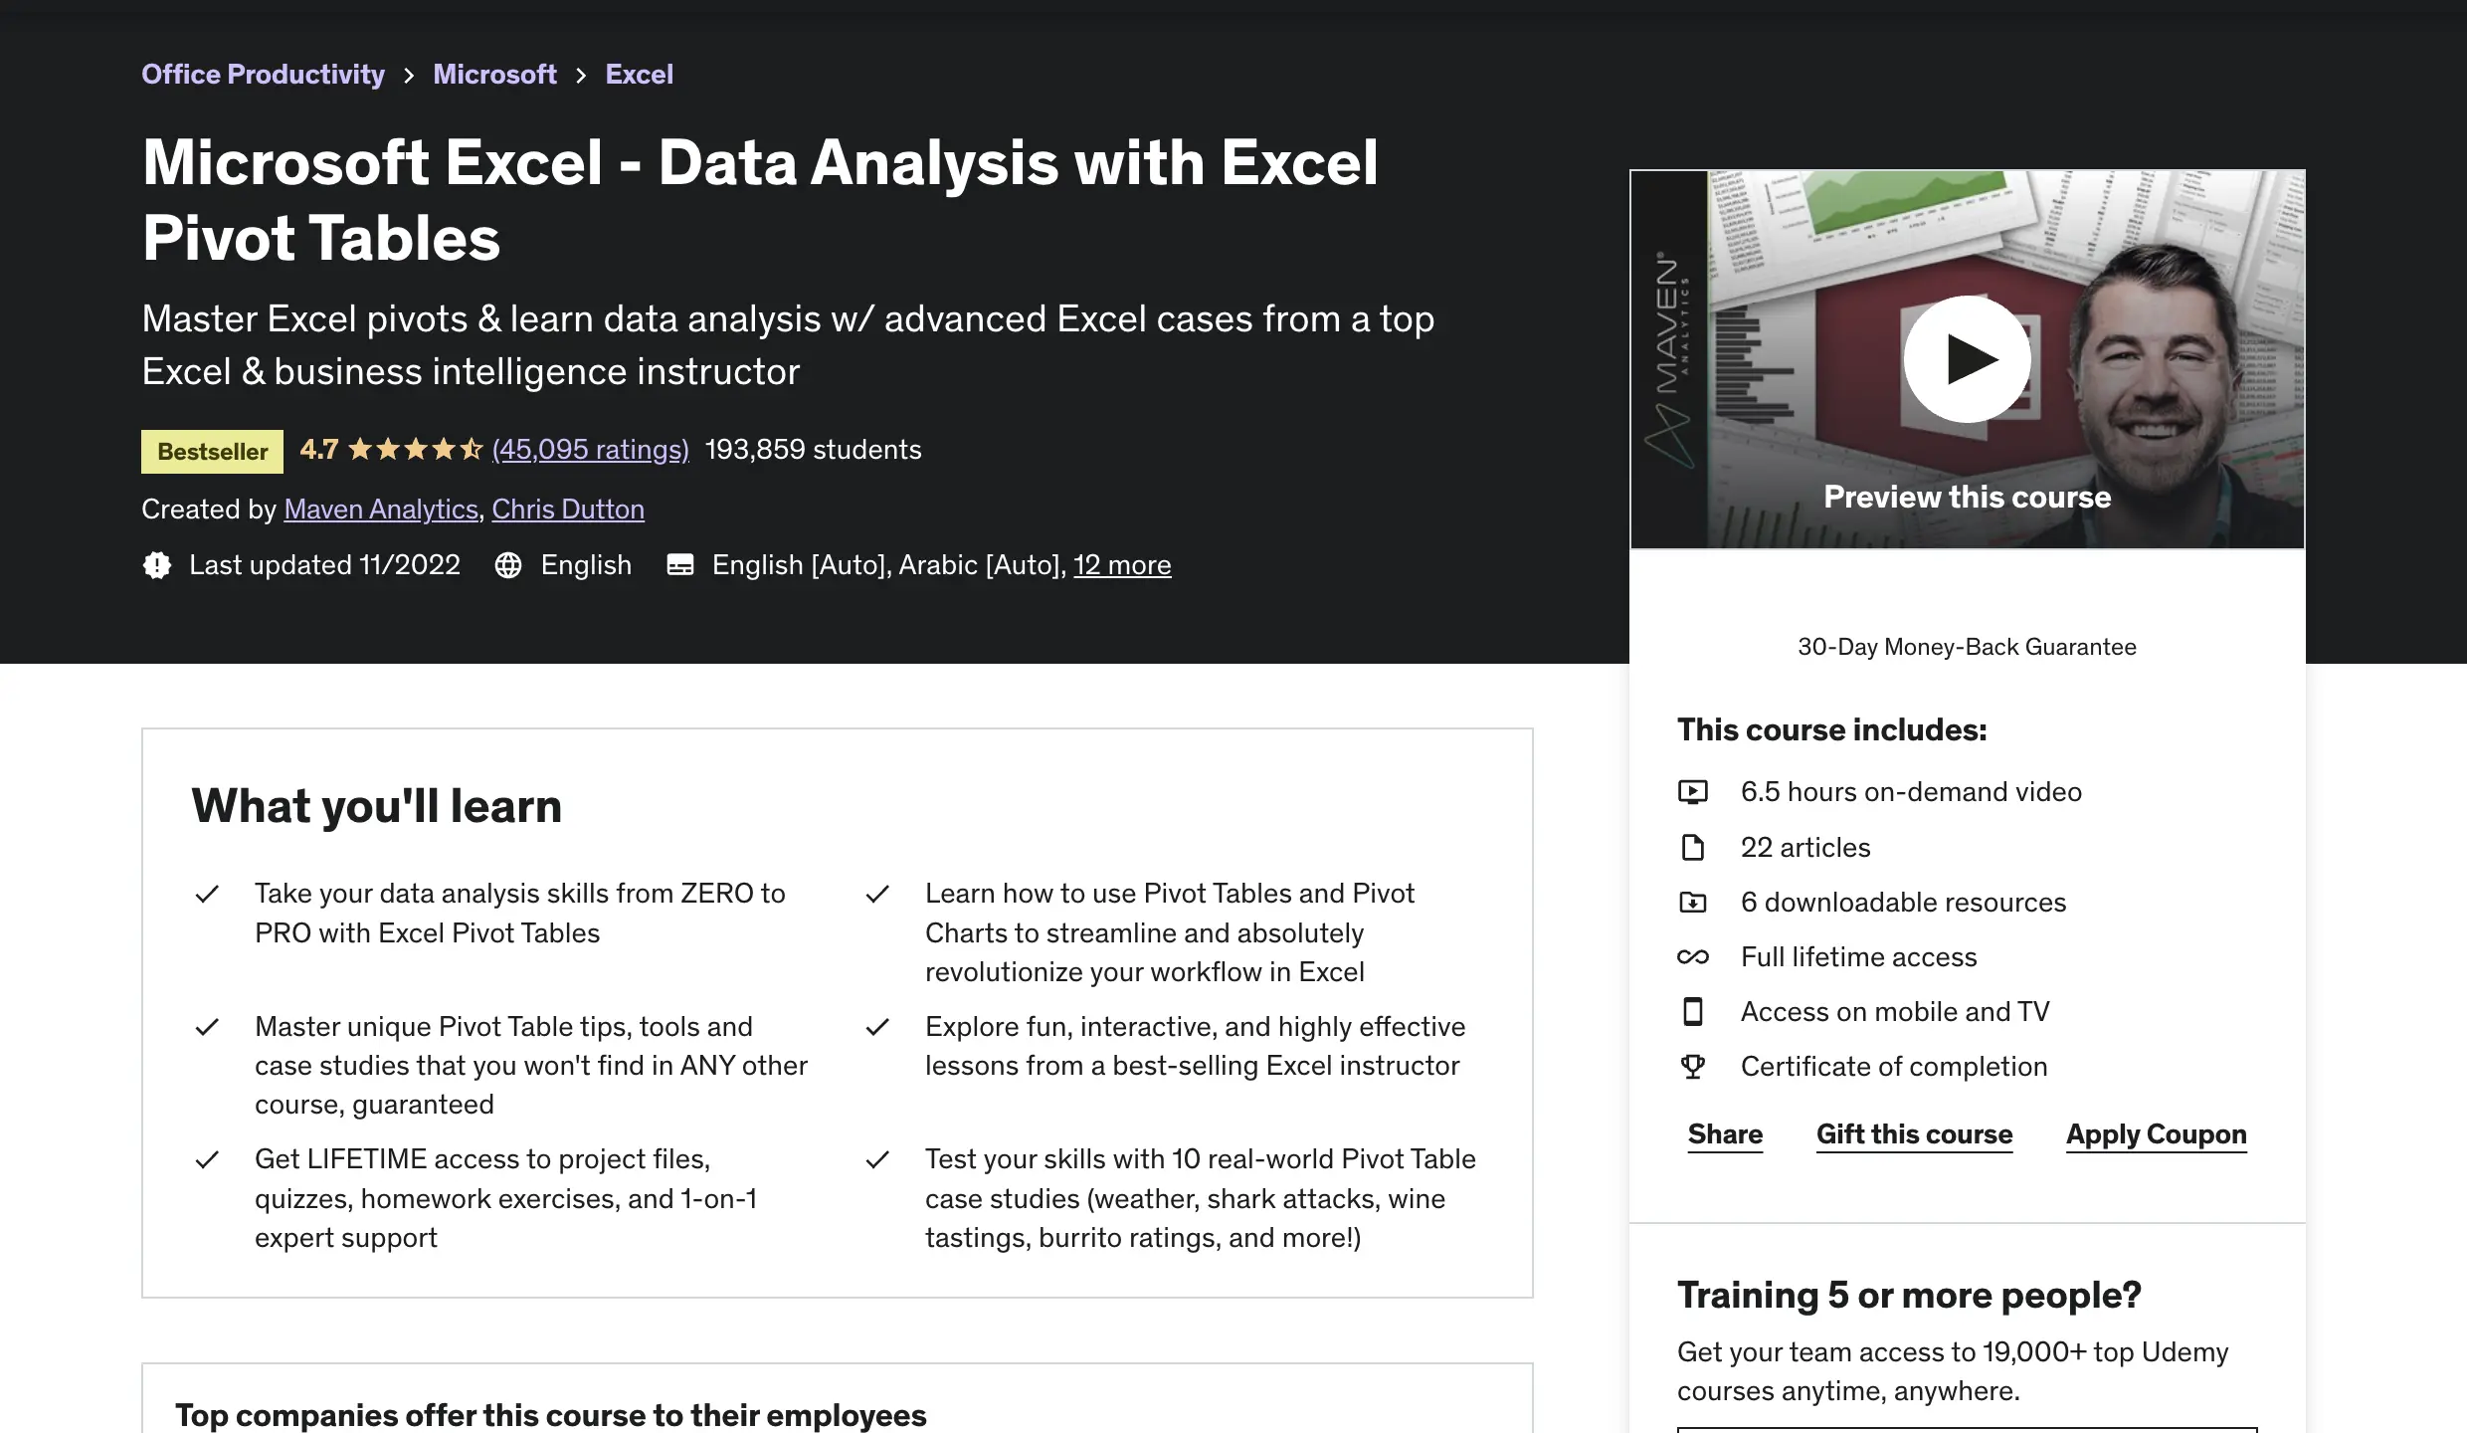Image resolution: width=2467 pixels, height=1433 pixels.
Task: Open the 45,095 ratings link
Action: coord(590,450)
